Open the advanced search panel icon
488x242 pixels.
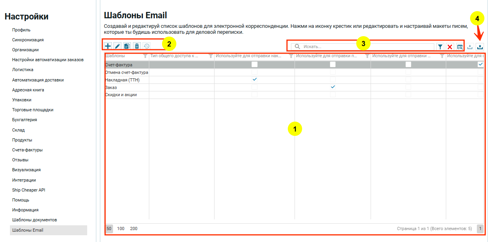click(x=460, y=47)
